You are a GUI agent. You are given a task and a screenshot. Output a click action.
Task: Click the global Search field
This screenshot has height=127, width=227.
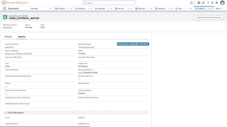[113, 3]
